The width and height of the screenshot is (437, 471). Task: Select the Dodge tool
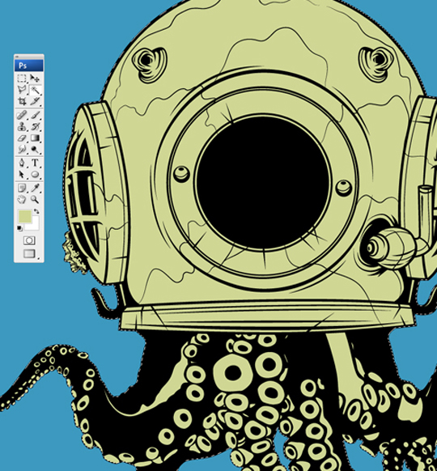click(x=35, y=149)
